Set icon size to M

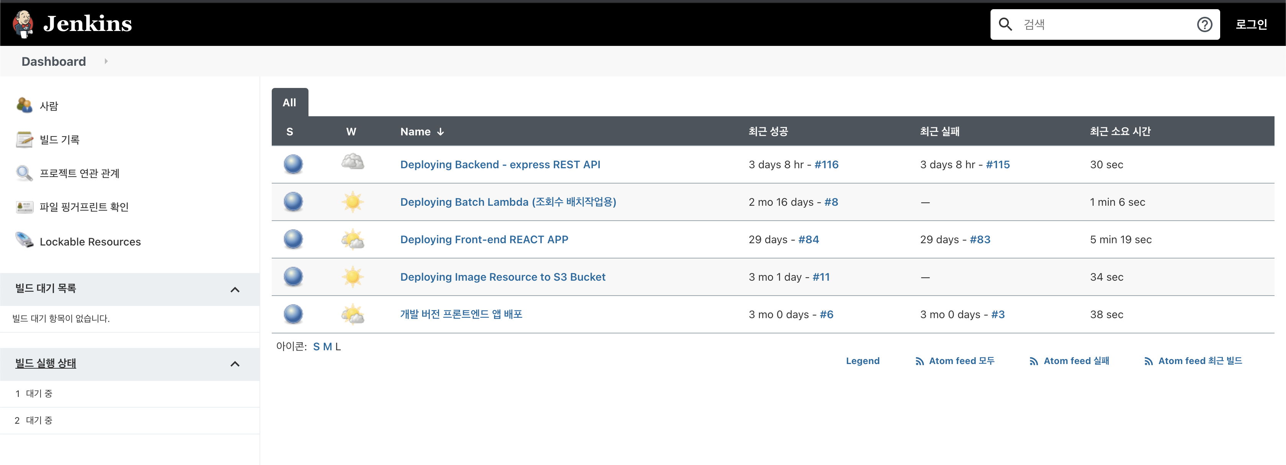click(327, 346)
